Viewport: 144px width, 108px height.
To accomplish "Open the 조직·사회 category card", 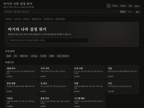I will (x=89, y=72).
